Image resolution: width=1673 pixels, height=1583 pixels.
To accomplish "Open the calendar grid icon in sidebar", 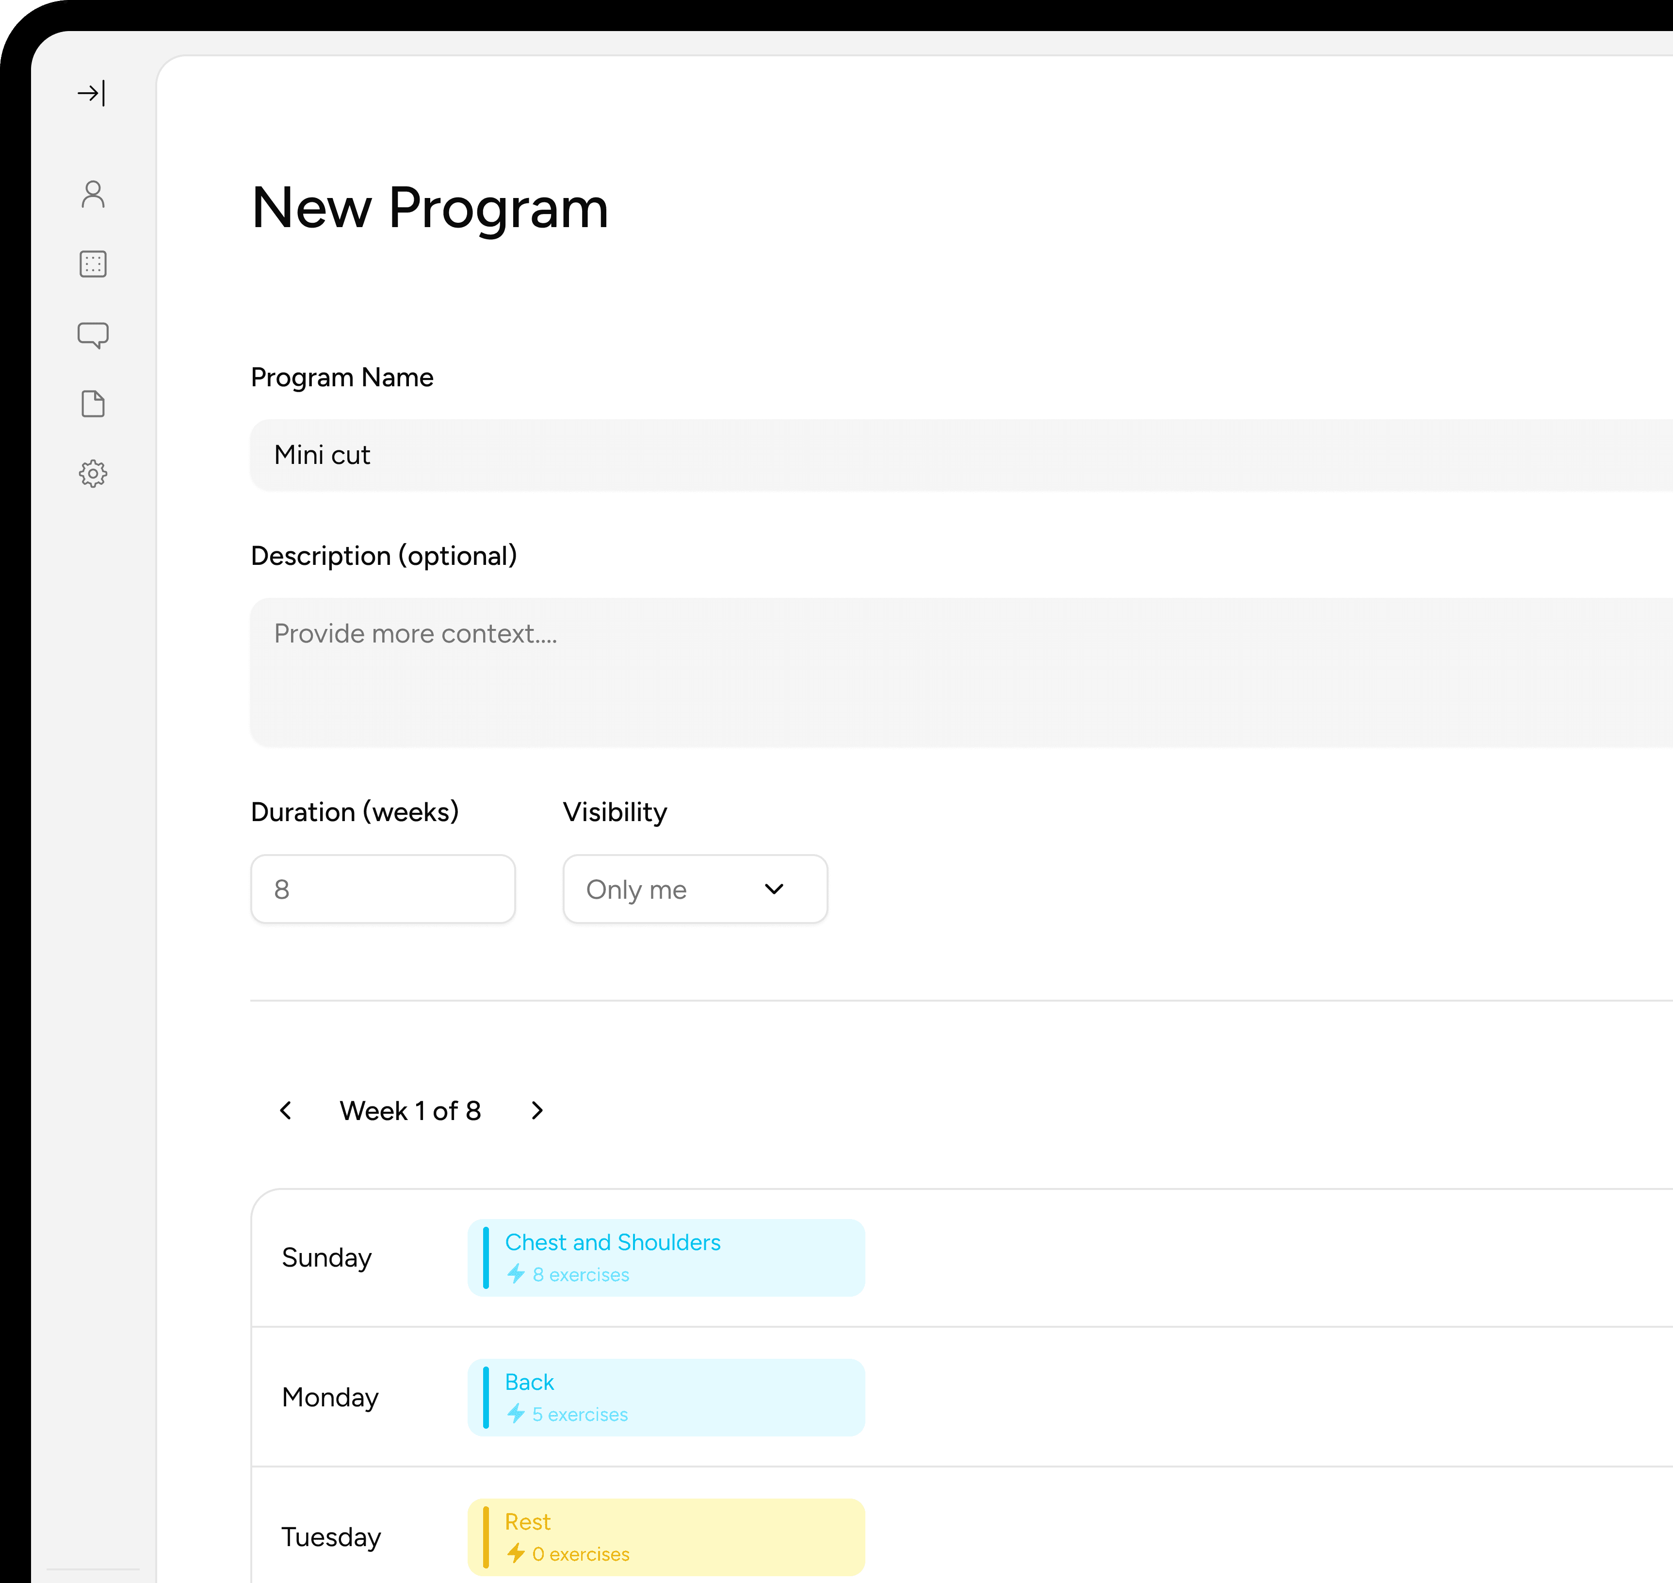I will [x=93, y=264].
